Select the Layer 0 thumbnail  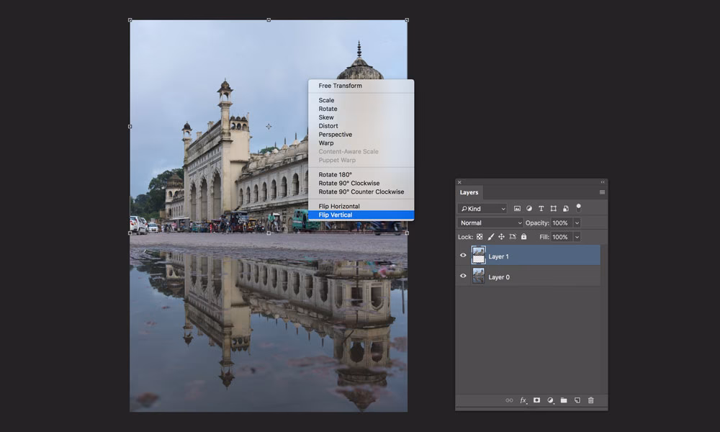click(x=478, y=276)
